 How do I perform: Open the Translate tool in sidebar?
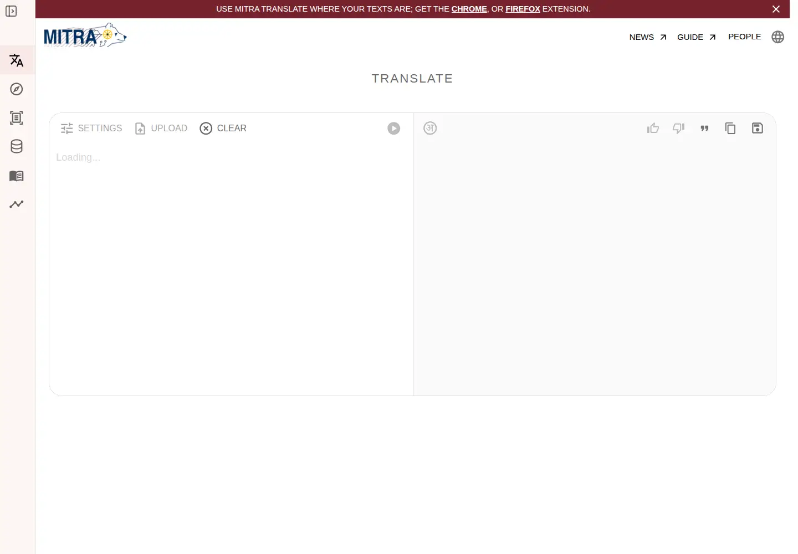pos(17,60)
